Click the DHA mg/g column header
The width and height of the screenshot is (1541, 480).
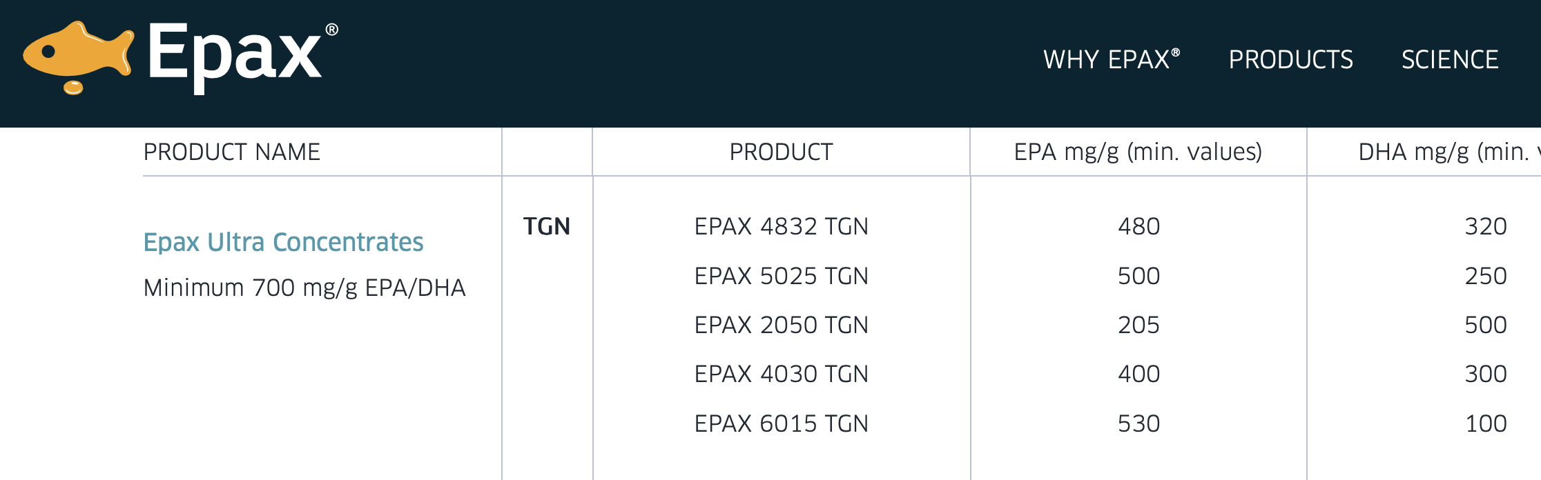pyautogui.click(x=1449, y=152)
